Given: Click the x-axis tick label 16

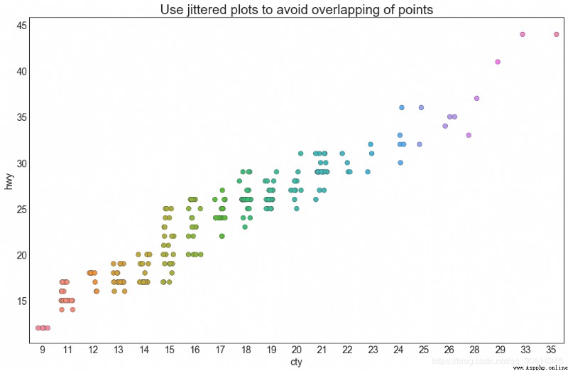Looking at the screenshot, I should [195, 350].
